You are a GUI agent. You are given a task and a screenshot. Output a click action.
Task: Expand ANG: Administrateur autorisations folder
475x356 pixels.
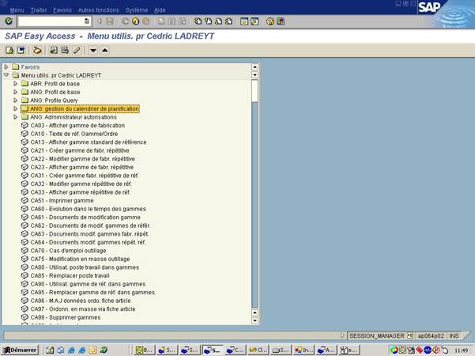point(16,117)
